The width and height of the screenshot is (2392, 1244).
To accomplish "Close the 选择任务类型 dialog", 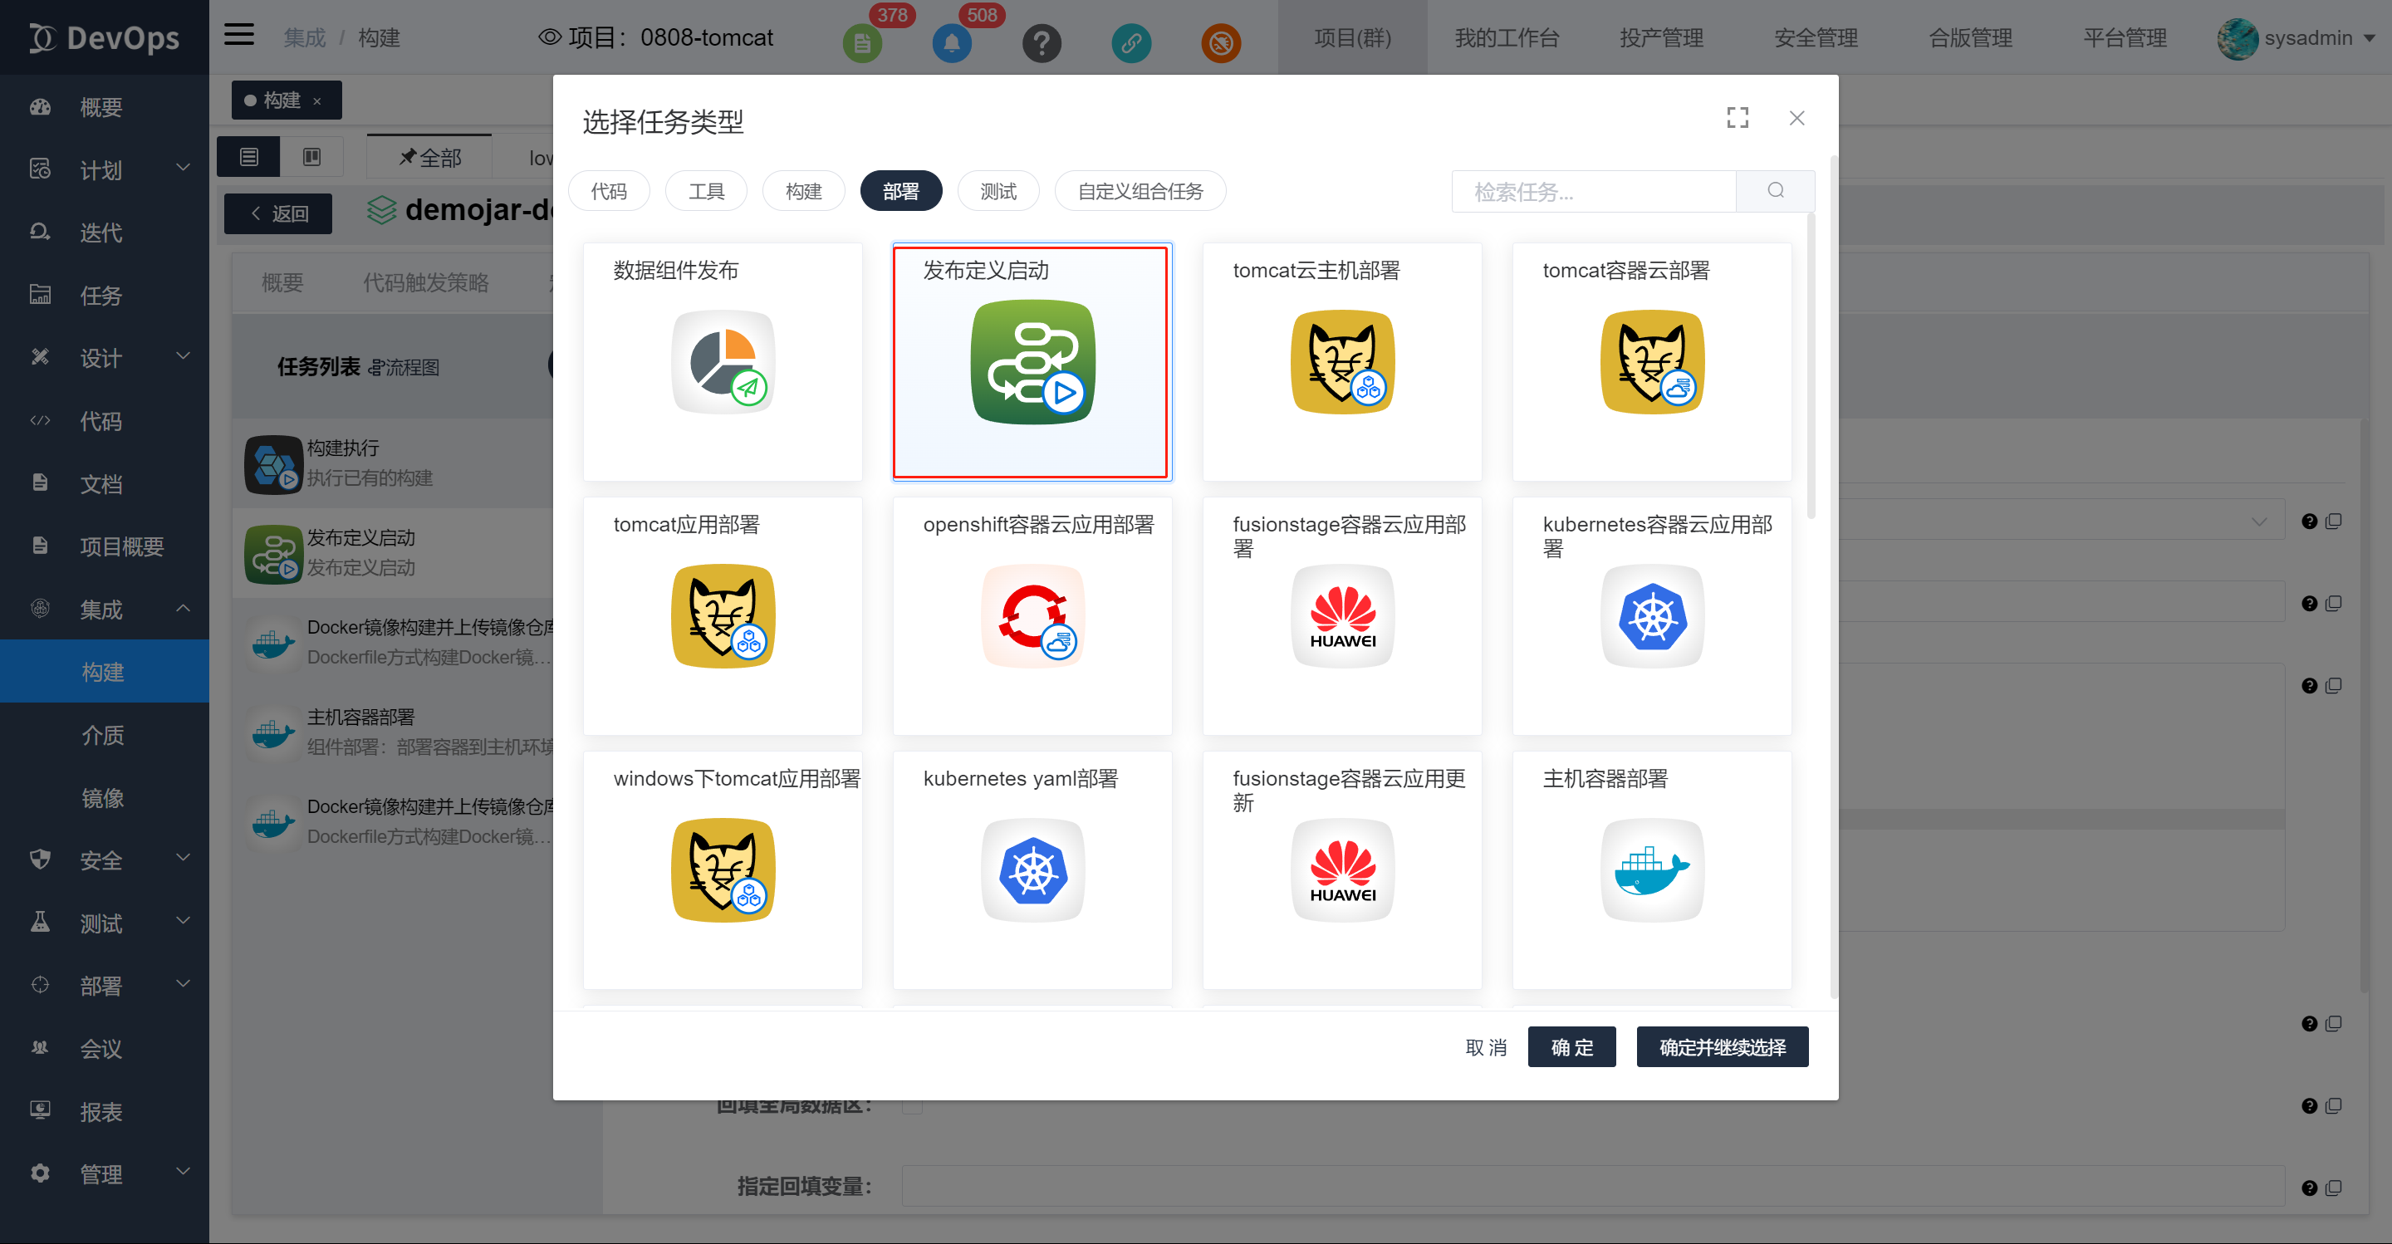I will [x=1796, y=118].
